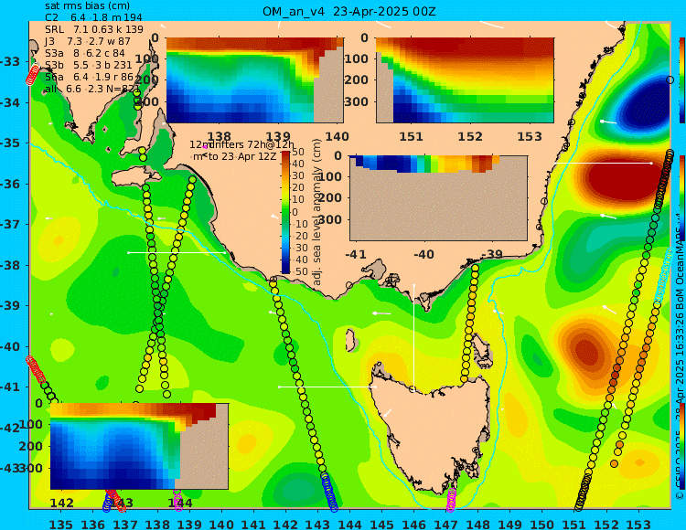
Task: Click the S3a satellite statistics row
Action: 85,53
